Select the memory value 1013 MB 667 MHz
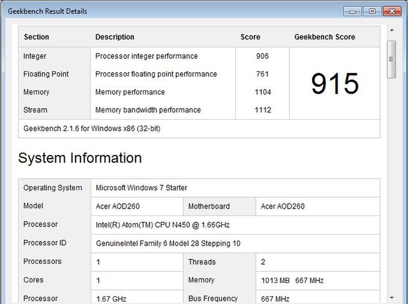The image size is (408, 304). tap(292, 281)
